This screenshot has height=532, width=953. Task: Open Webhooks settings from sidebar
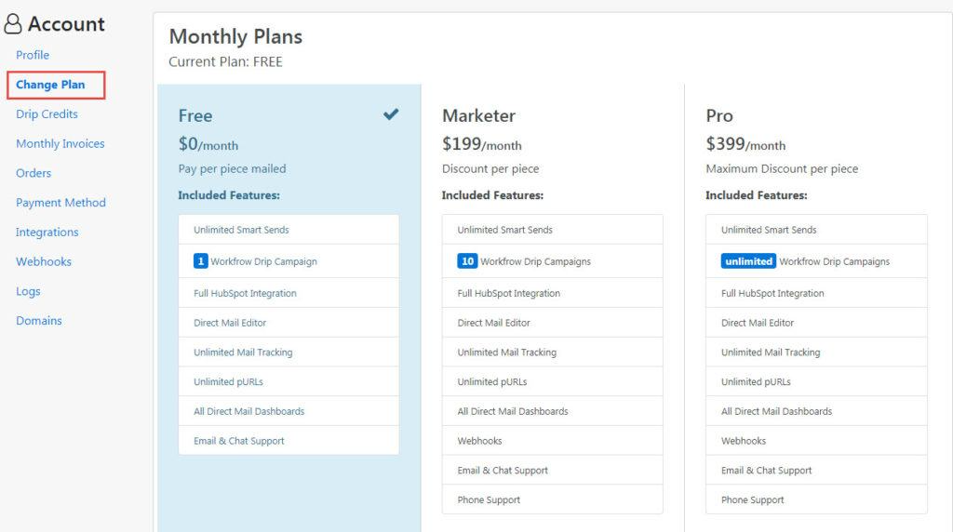click(44, 261)
